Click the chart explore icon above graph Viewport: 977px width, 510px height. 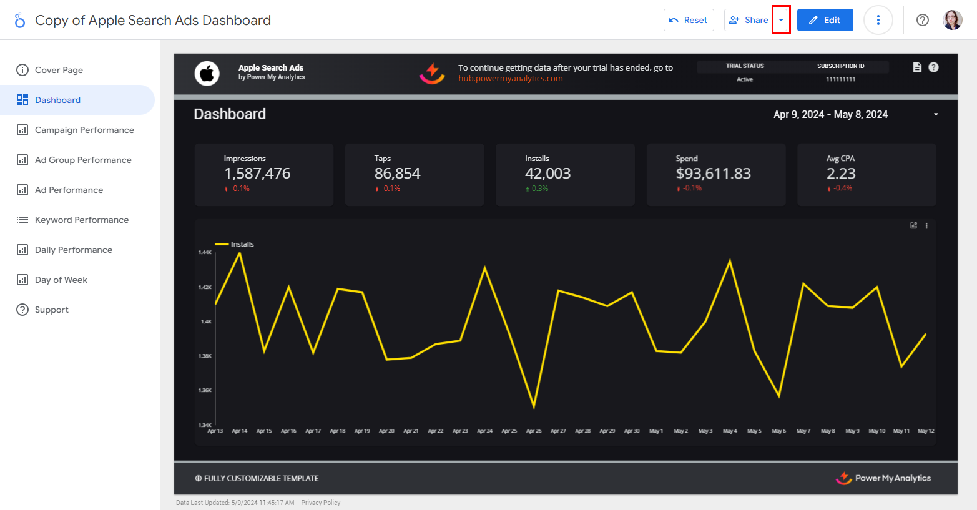click(913, 226)
